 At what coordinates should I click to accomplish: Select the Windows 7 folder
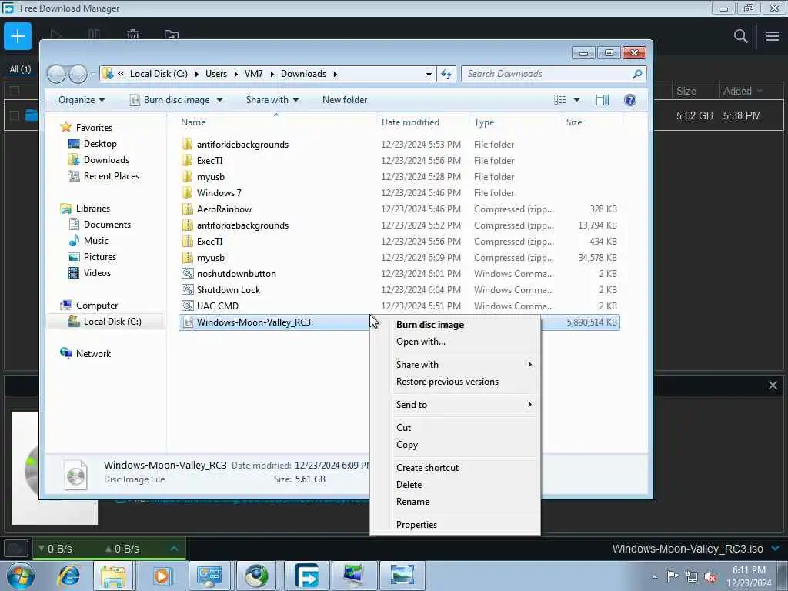[x=219, y=193]
